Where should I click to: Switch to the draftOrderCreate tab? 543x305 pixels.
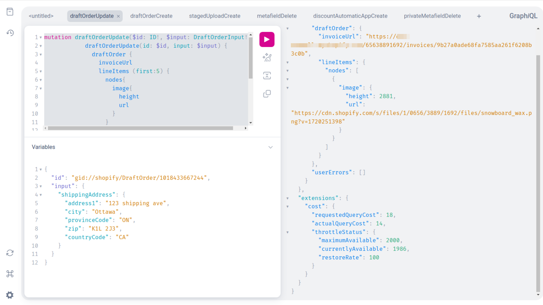pyautogui.click(x=151, y=16)
